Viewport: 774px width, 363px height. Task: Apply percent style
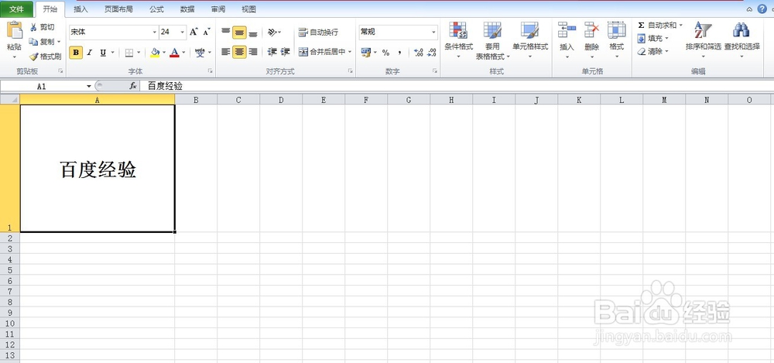pyautogui.click(x=385, y=53)
